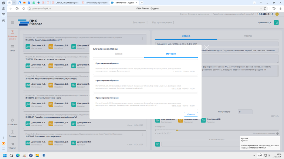This screenshot has height=159, width=284.
Task: Click the Свернуть collapse link
Action: (275, 116)
